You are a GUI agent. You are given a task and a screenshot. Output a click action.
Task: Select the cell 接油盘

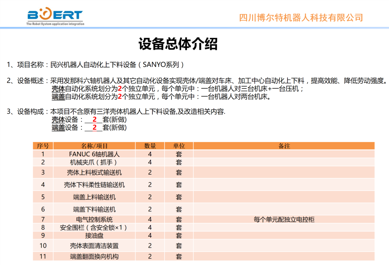(94, 236)
